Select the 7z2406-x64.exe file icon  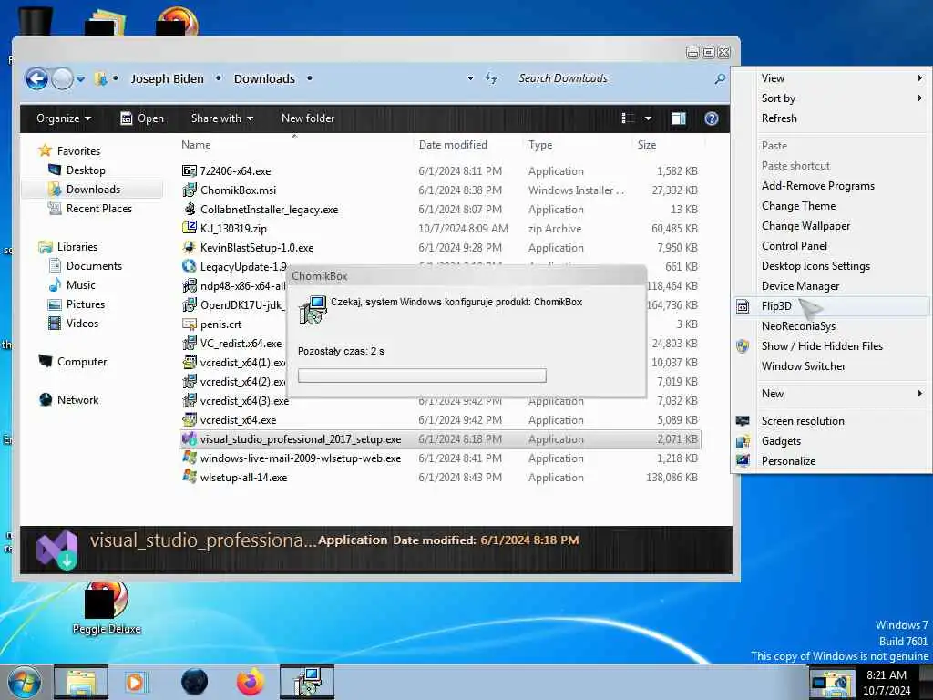tap(189, 170)
